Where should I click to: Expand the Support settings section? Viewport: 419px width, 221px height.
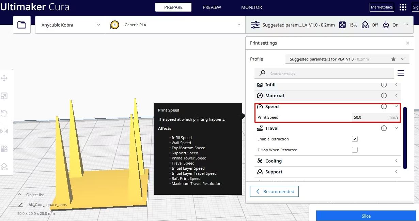click(397, 172)
